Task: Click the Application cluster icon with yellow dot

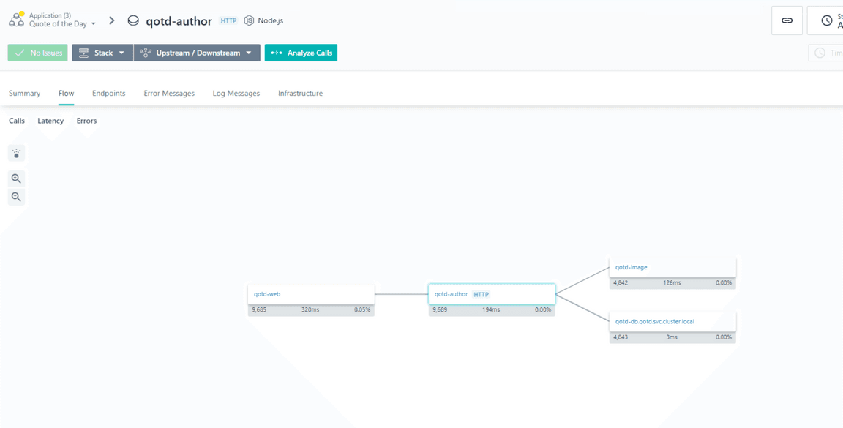Action: tap(17, 19)
